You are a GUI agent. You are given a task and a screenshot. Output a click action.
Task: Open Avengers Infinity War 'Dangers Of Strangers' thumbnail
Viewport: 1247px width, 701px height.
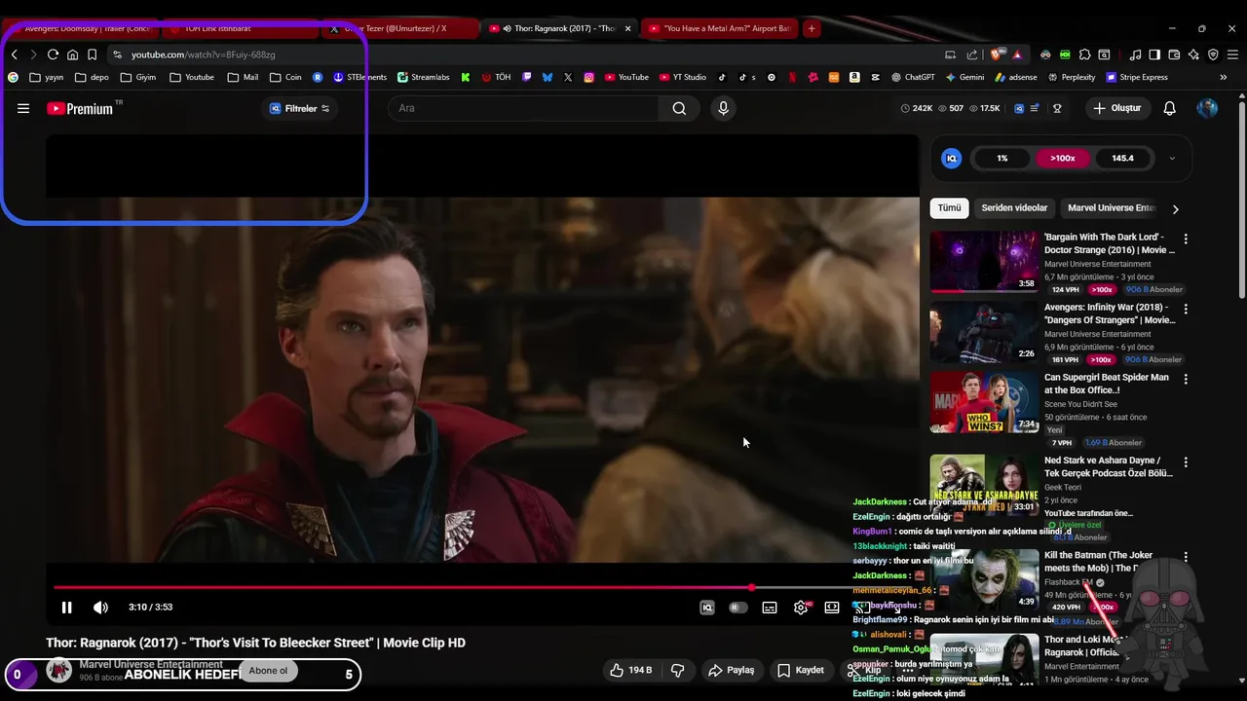(984, 331)
